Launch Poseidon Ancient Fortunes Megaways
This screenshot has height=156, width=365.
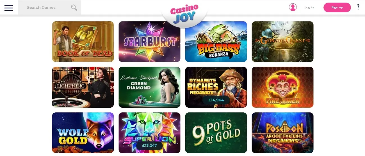(282, 133)
